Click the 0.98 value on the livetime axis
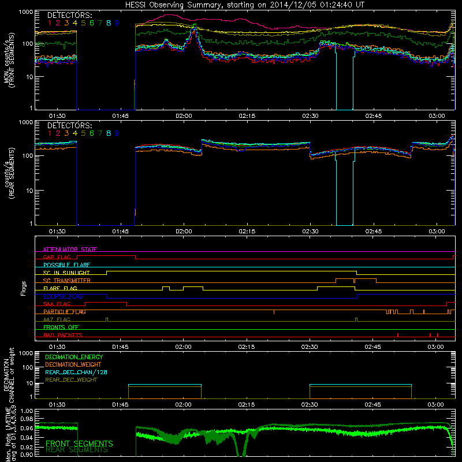Viewport: 462px width, 462px height. (27, 419)
